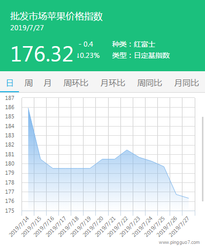
Task: Open the 周环比 tab
Action: pos(76,83)
